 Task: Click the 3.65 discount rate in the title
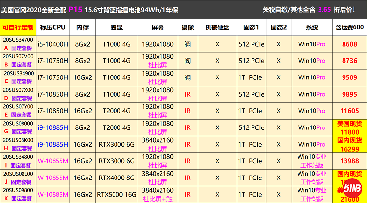click(324, 9)
